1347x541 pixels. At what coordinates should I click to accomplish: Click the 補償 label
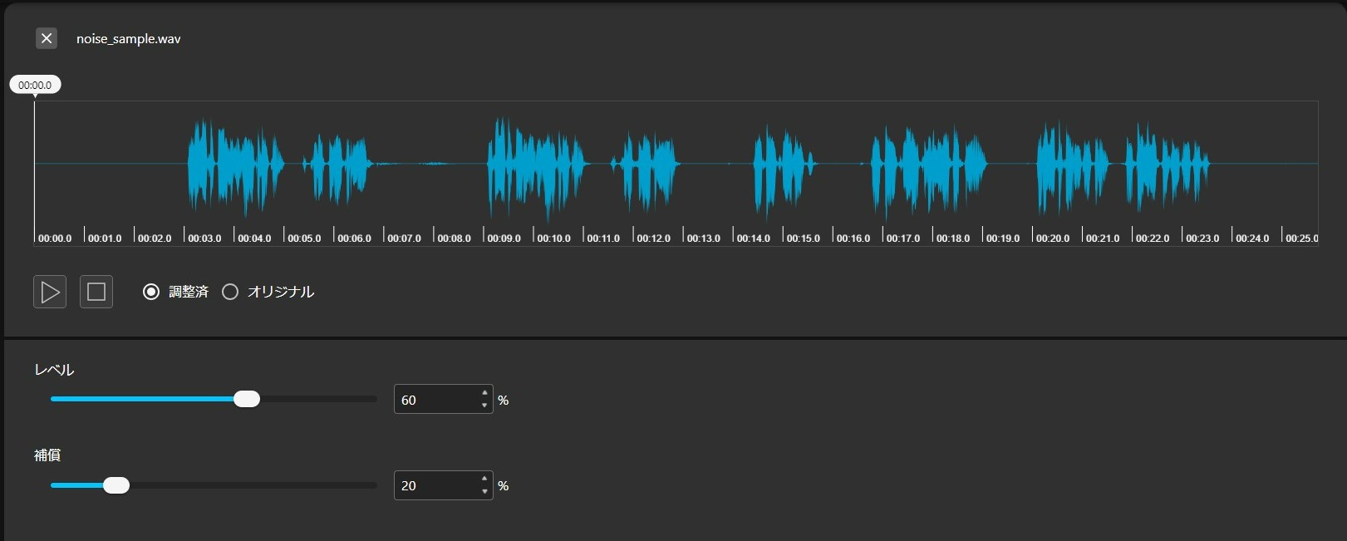(47, 455)
